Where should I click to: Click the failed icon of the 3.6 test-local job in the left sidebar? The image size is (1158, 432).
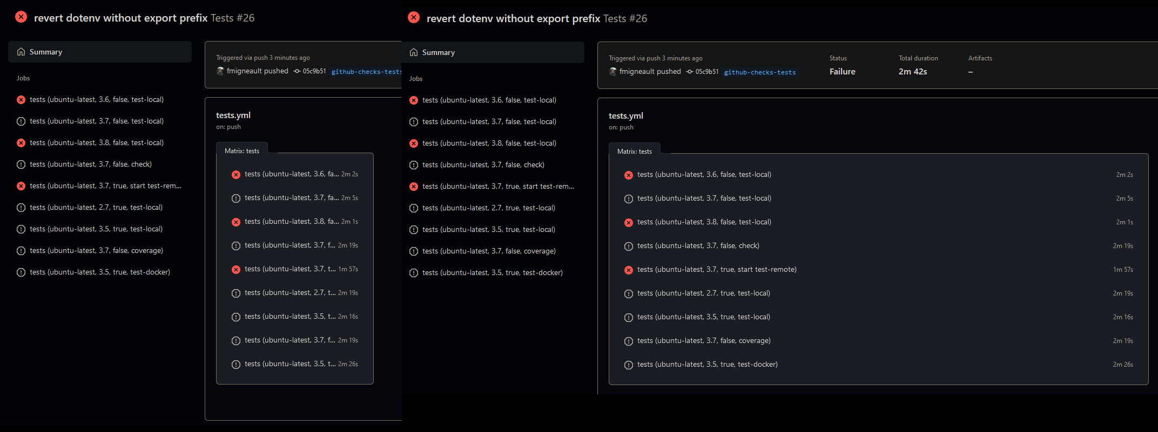[21, 100]
